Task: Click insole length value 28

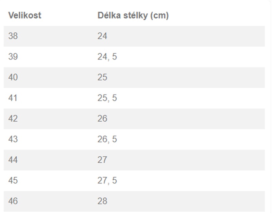Action: coord(102,201)
